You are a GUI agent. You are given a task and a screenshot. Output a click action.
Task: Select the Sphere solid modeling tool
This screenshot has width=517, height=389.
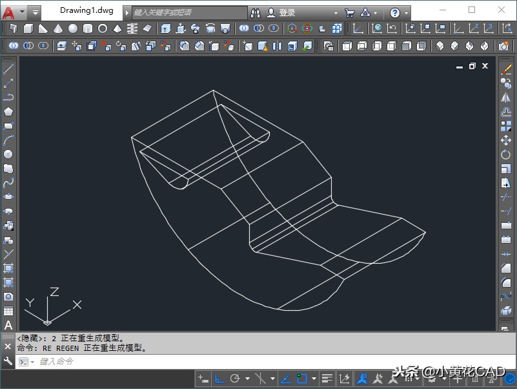pyautogui.click(x=73, y=28)
